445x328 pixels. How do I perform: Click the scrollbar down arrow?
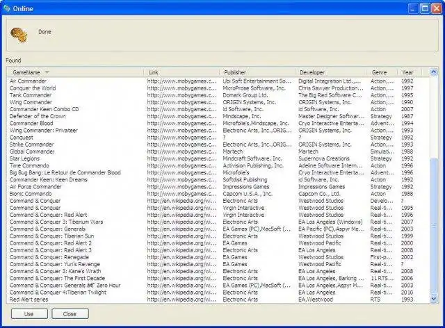(433, 299)
